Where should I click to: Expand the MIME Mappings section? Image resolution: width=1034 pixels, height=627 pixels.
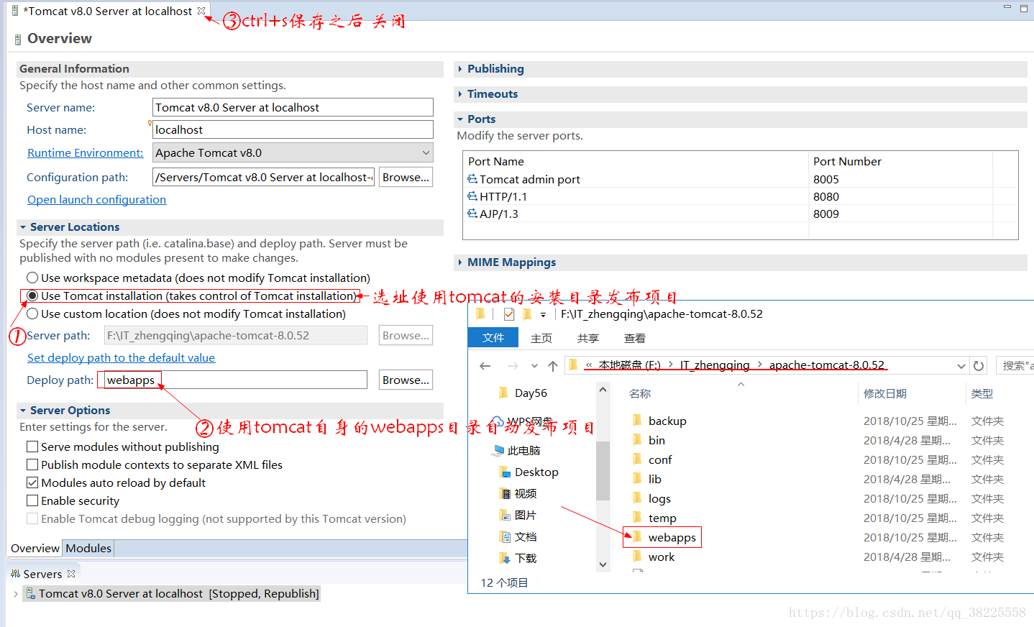(x=460, y=262)
